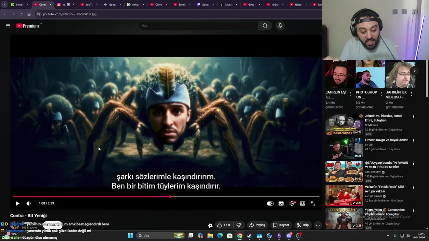The width and height of the screenshot is (429, 241).
Task: Start voice search with microphone icon
Action: pos(280,26)
